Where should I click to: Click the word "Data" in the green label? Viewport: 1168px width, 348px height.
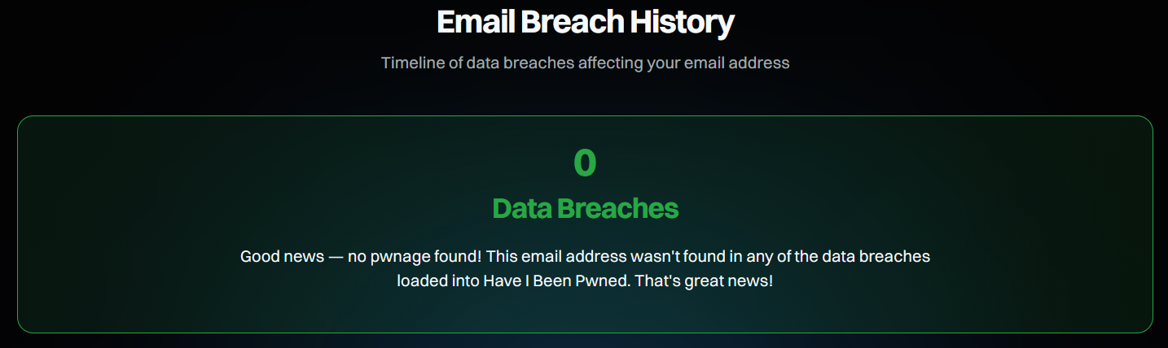[x=522, y=209]
